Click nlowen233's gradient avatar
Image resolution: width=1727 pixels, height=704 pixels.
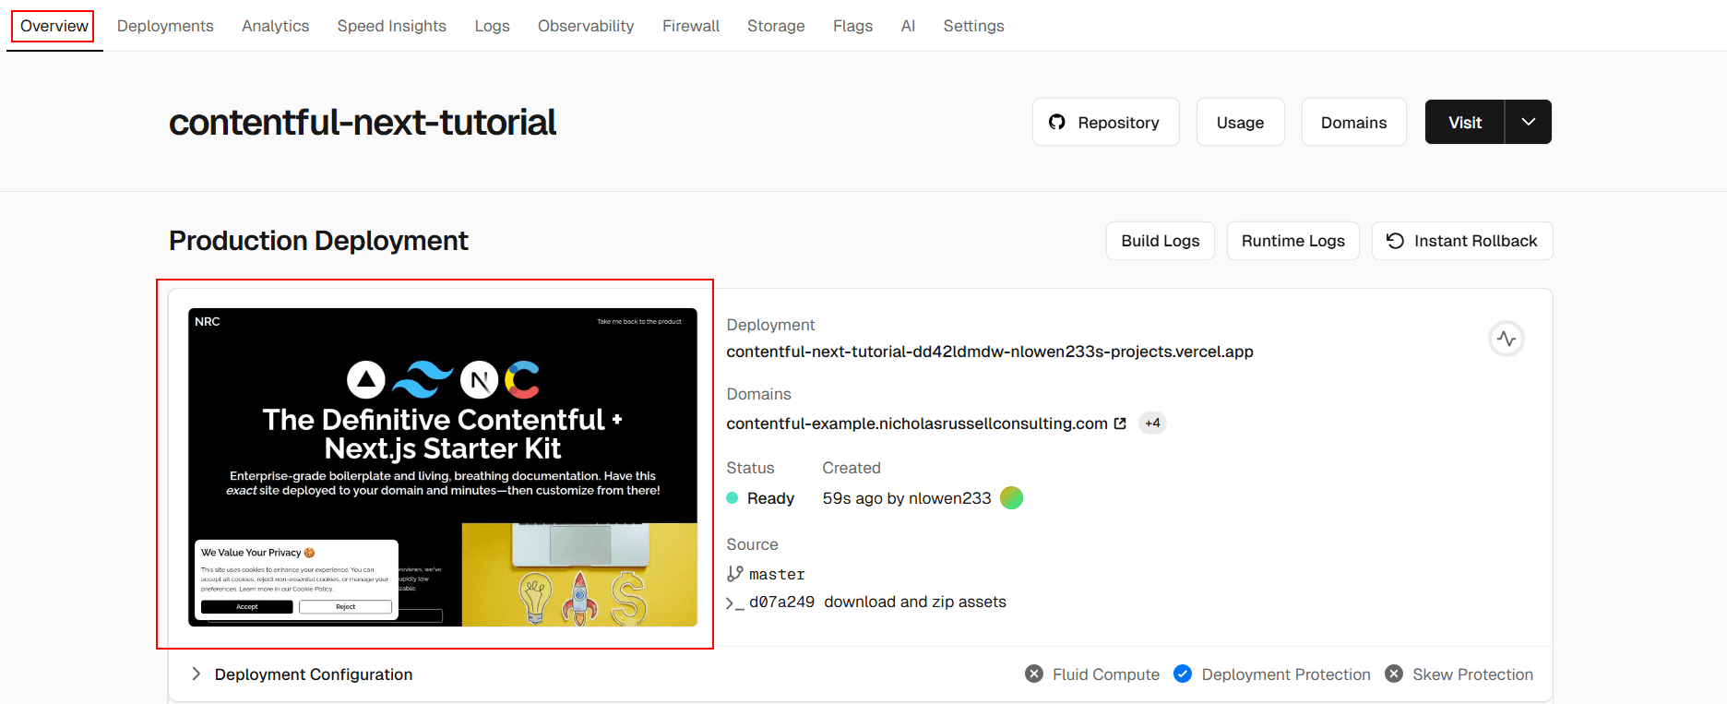tap(1012, 498)
